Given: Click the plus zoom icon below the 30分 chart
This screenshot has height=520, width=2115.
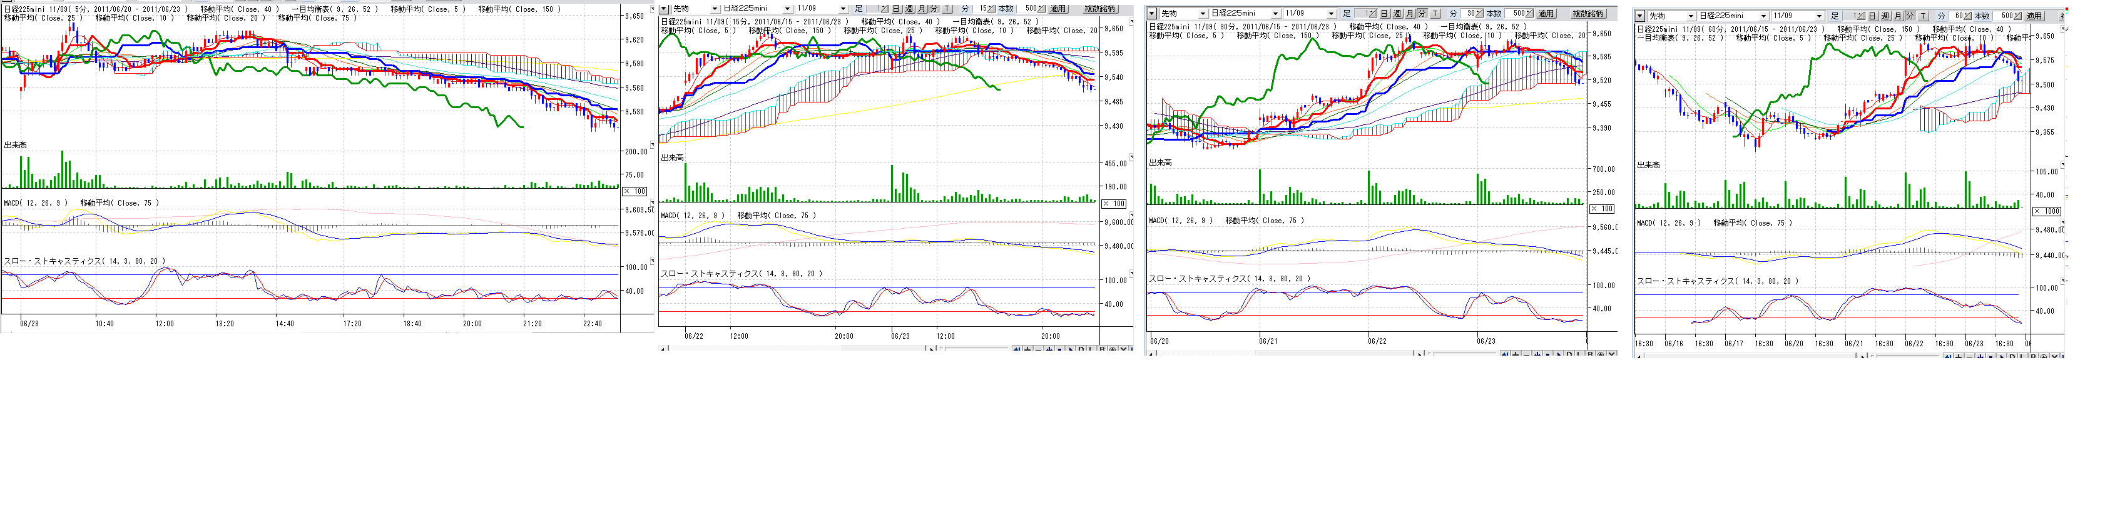Looking at the screenshot, I should coord(1515,354).
